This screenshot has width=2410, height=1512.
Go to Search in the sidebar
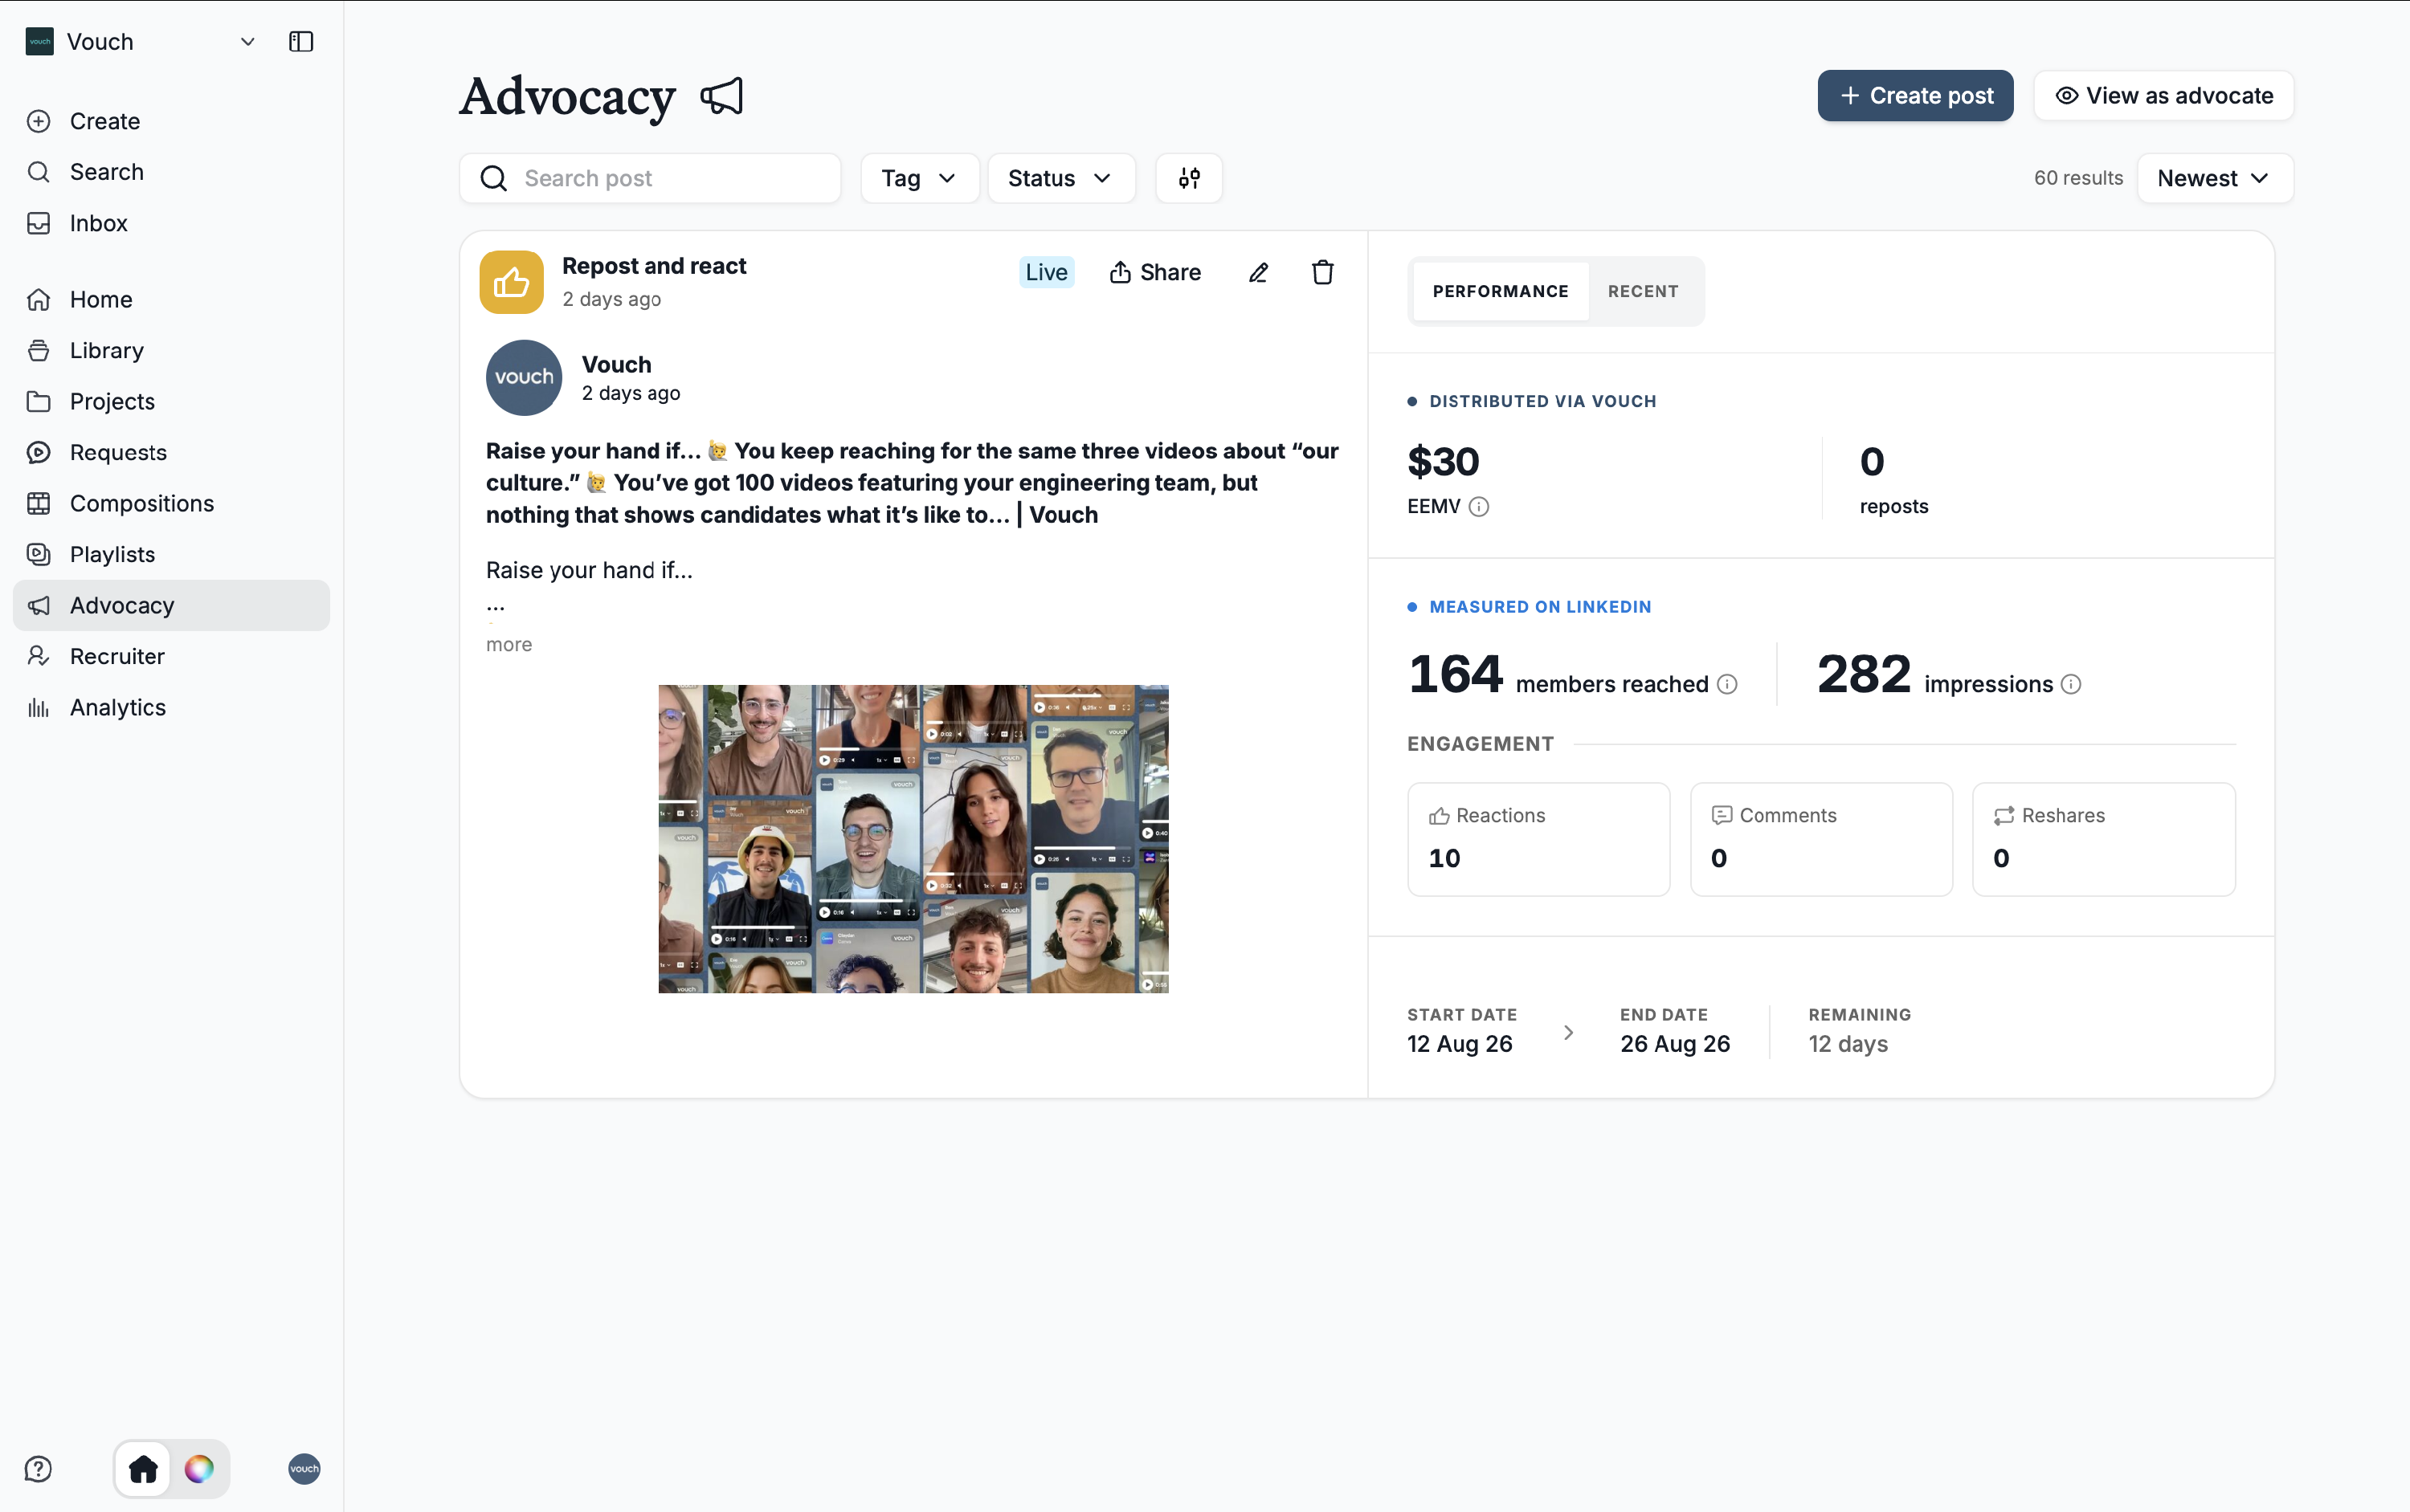pos(171,172)
